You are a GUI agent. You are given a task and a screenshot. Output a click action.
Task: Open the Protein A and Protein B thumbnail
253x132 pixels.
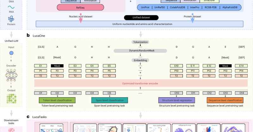click(x=208, y=128)
